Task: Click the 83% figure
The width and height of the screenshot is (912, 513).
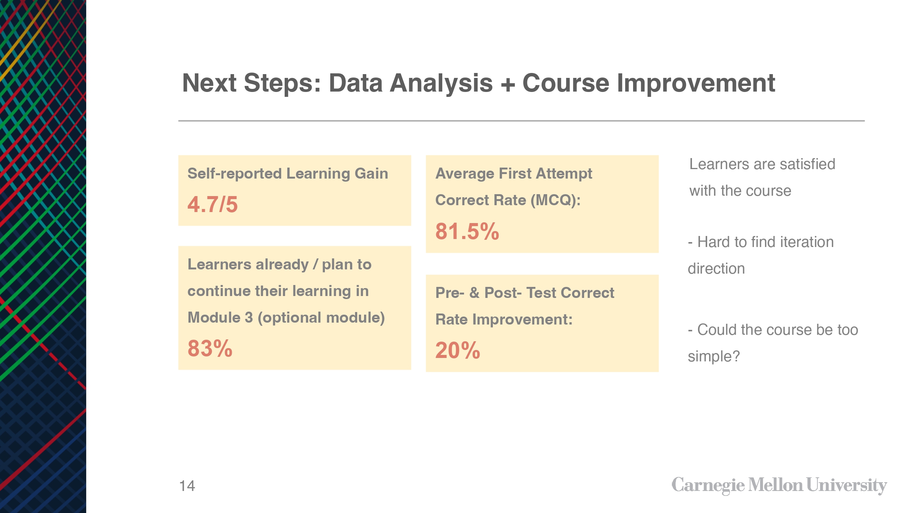Action: point(210,348)
